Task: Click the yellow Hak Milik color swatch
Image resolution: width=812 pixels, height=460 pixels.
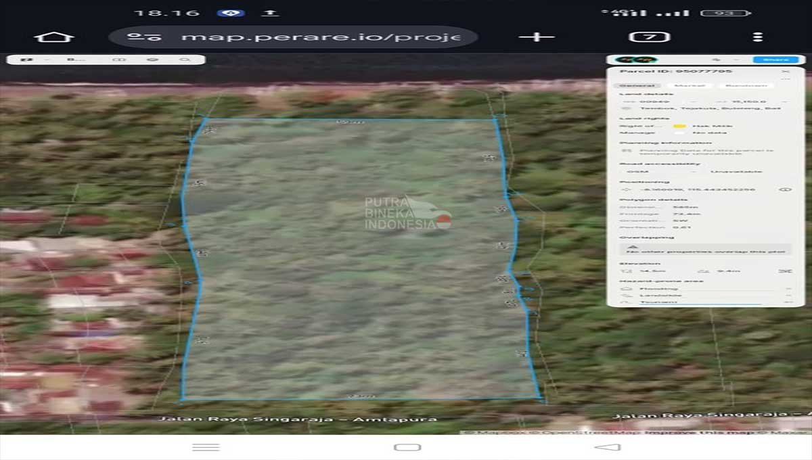Action: [x=679, y=126]
